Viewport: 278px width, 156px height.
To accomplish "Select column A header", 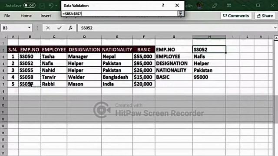I will pyautogui.click(x=13, y=37).
